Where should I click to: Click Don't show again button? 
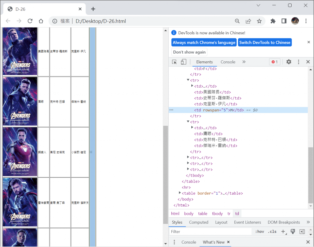pyautogui.click(x=189, y=52)
